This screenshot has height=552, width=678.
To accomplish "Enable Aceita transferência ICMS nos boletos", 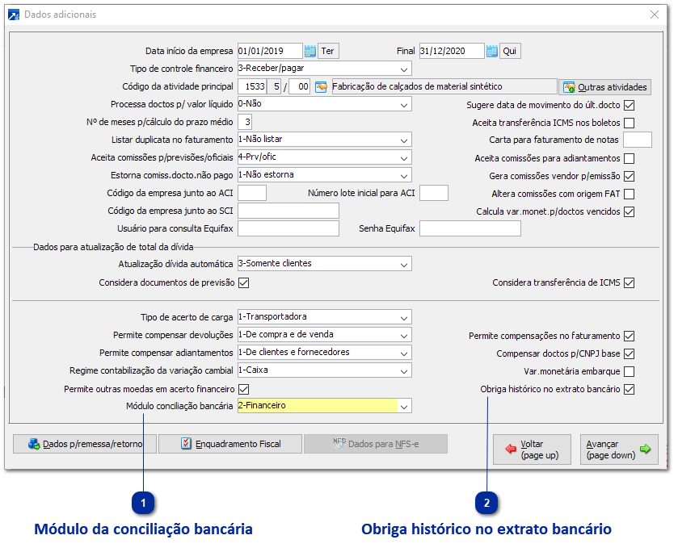I will (629, 123).
